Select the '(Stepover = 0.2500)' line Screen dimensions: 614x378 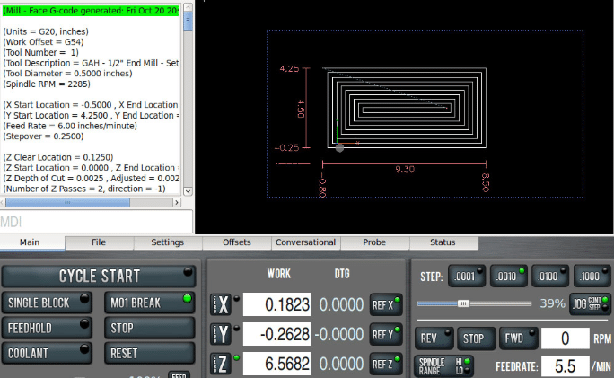[x=43, y=136]
